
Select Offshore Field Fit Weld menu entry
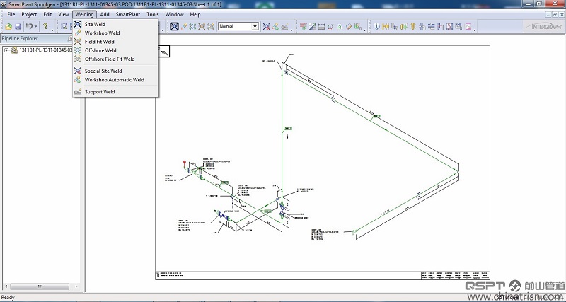pos(109,59)
